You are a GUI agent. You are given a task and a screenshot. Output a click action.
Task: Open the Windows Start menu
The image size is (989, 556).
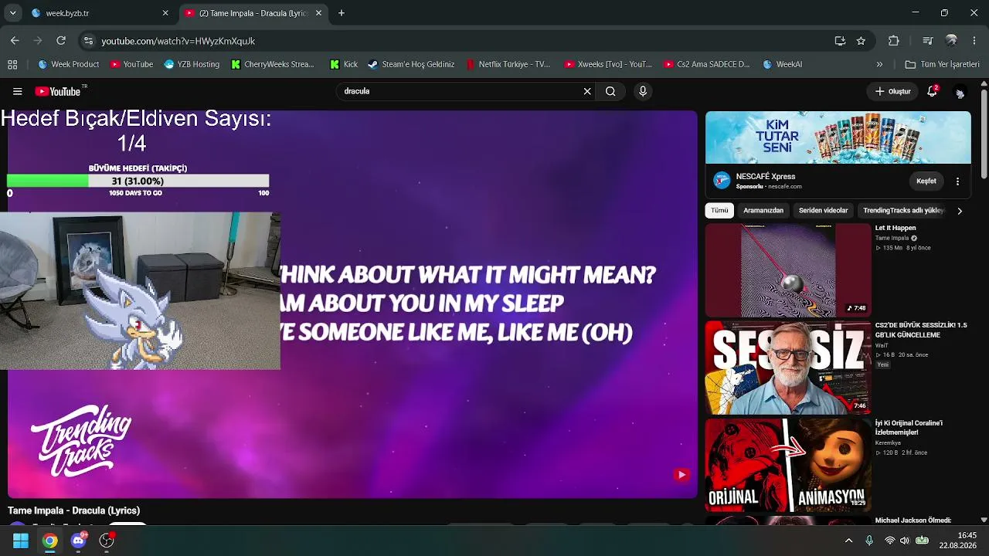click(x=21, y=541)
